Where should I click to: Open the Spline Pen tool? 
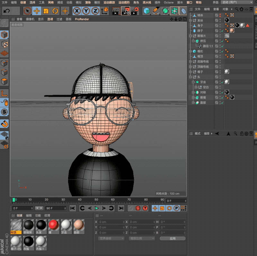point(156,11)
